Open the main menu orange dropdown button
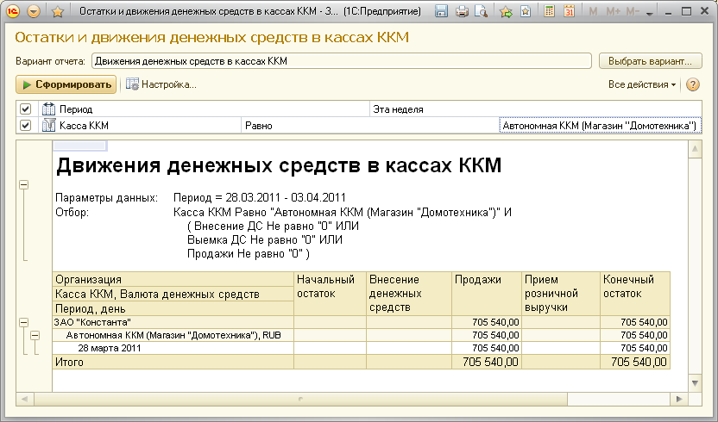718x422 pixels. (x=34, y=11)
